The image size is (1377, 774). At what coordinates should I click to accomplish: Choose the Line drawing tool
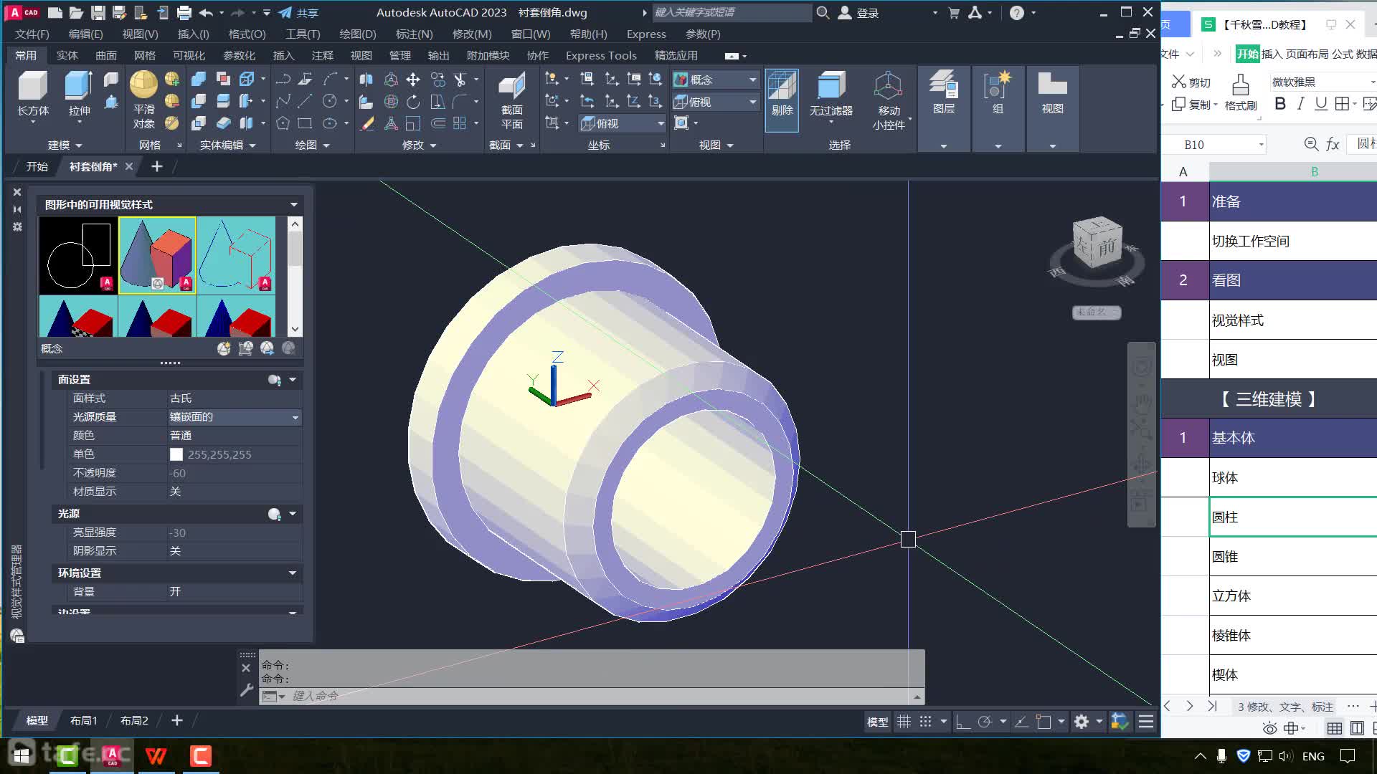[x=306, y=101]
